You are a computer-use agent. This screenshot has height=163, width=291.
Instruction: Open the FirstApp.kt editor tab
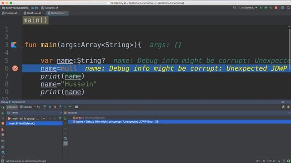tap(10, 13)
